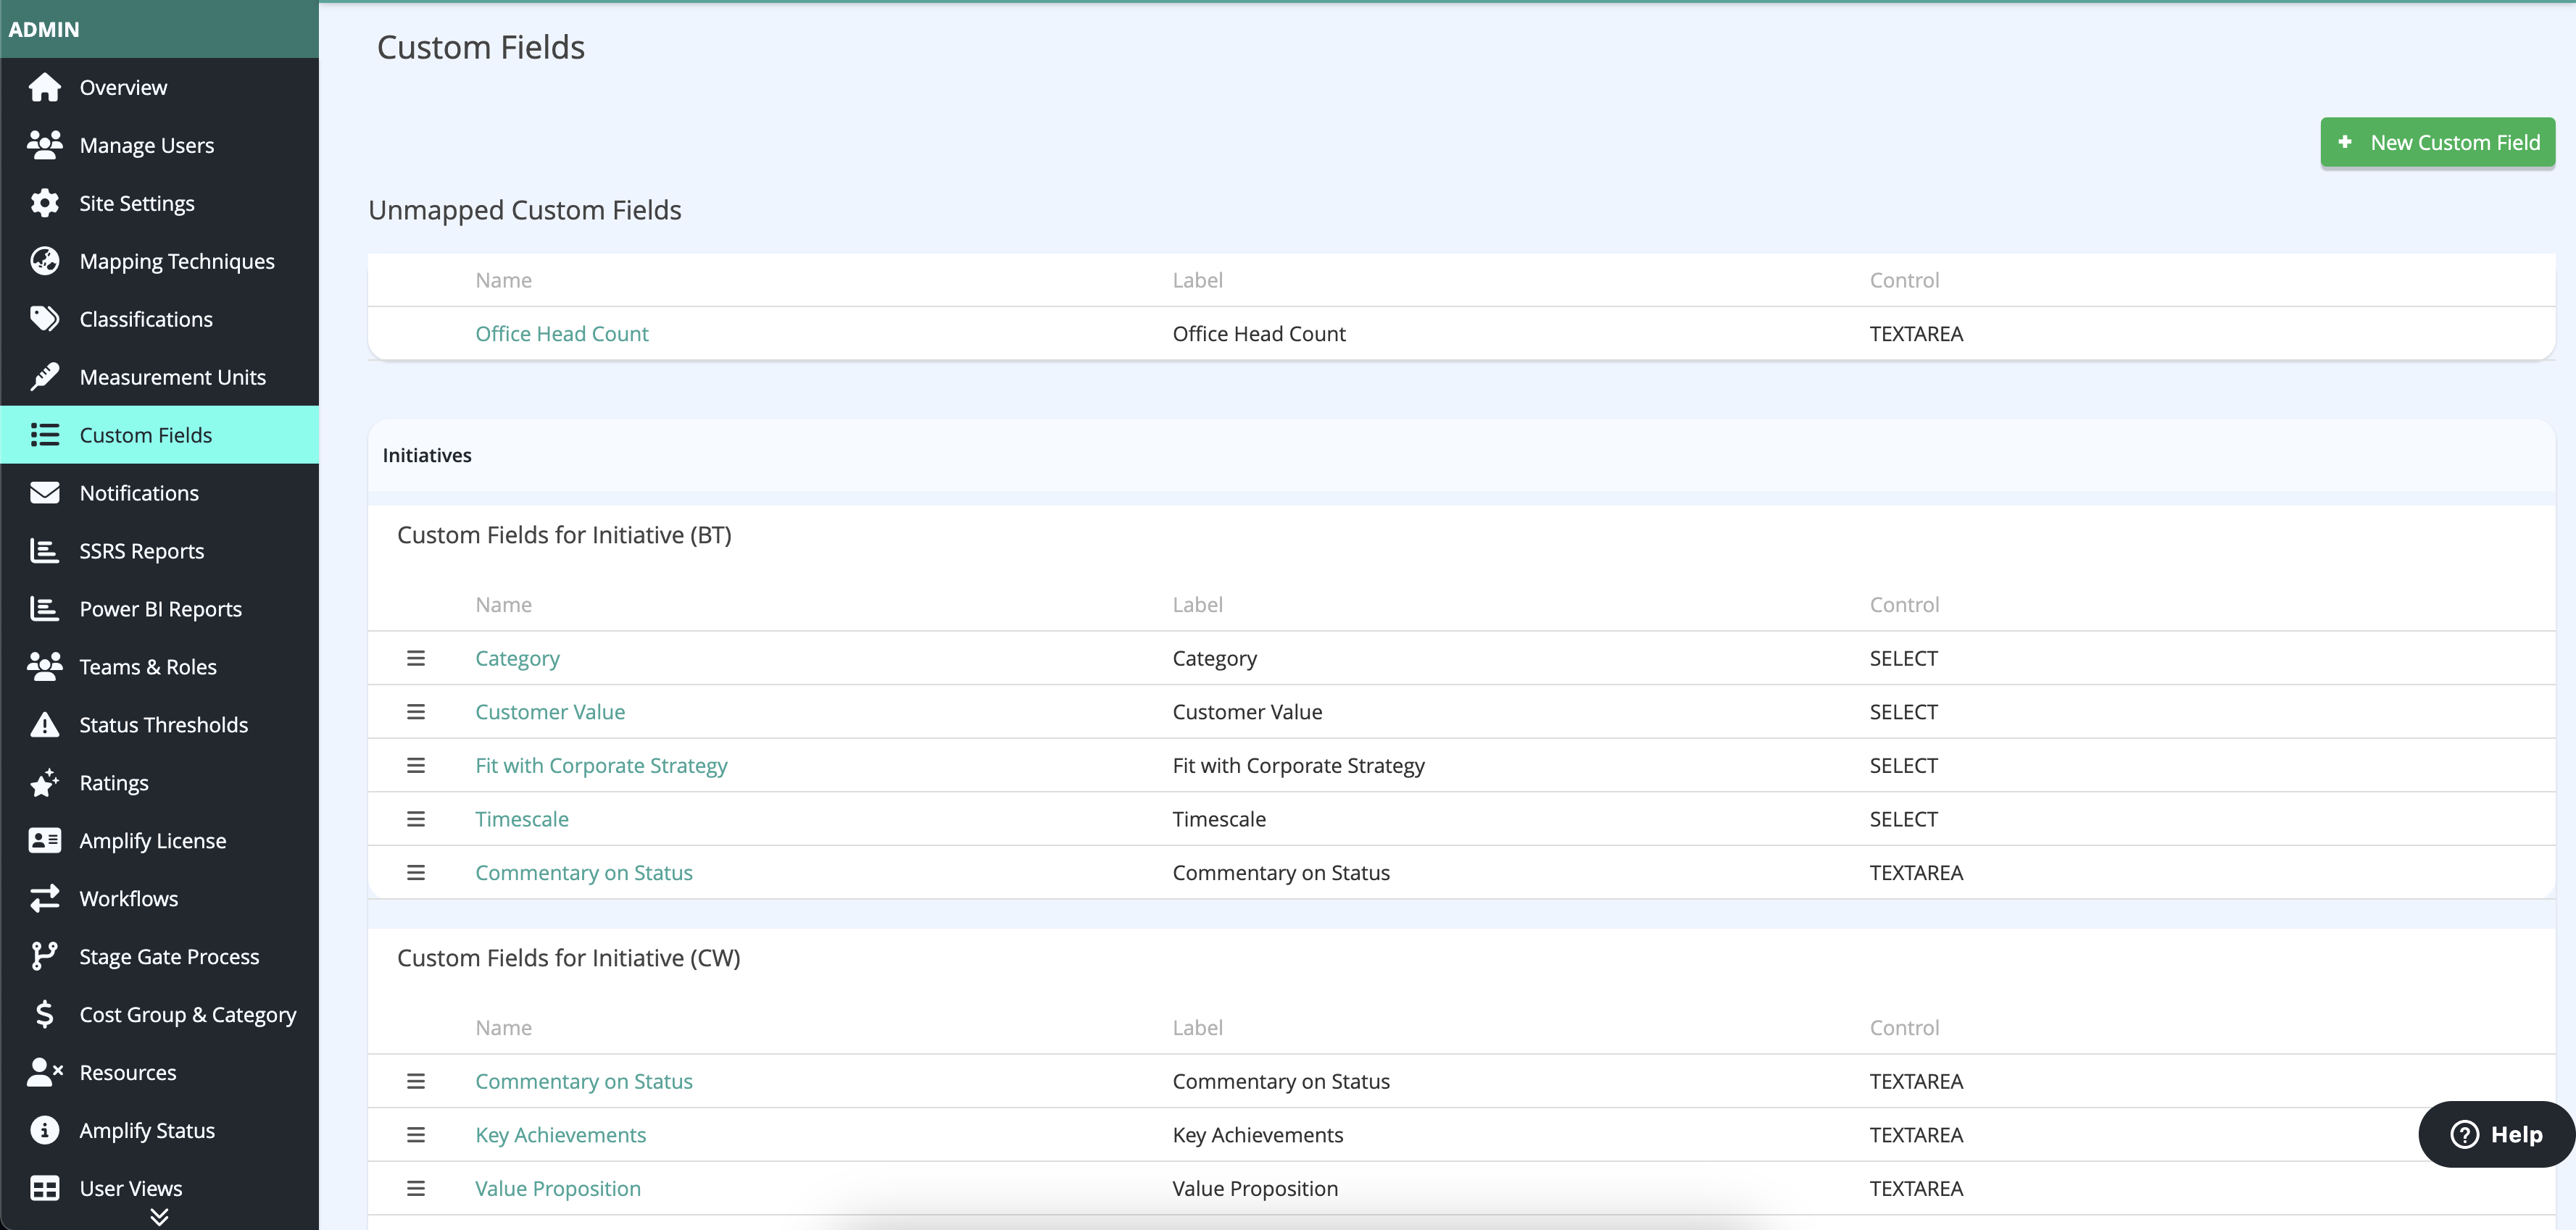Click the Status Thresholds warning icon
Image resolution: width=2576 pixels, height=1230 pixels.
[x=44, y=724]
